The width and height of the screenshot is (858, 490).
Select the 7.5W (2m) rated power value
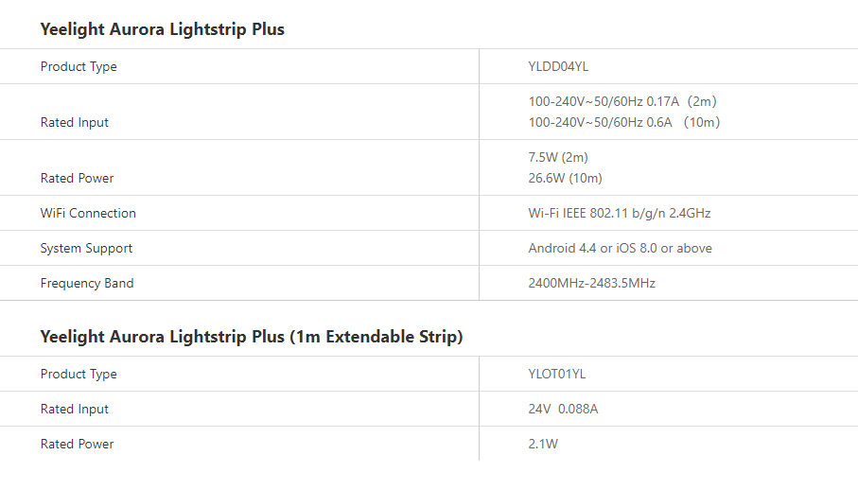[558, 157]
